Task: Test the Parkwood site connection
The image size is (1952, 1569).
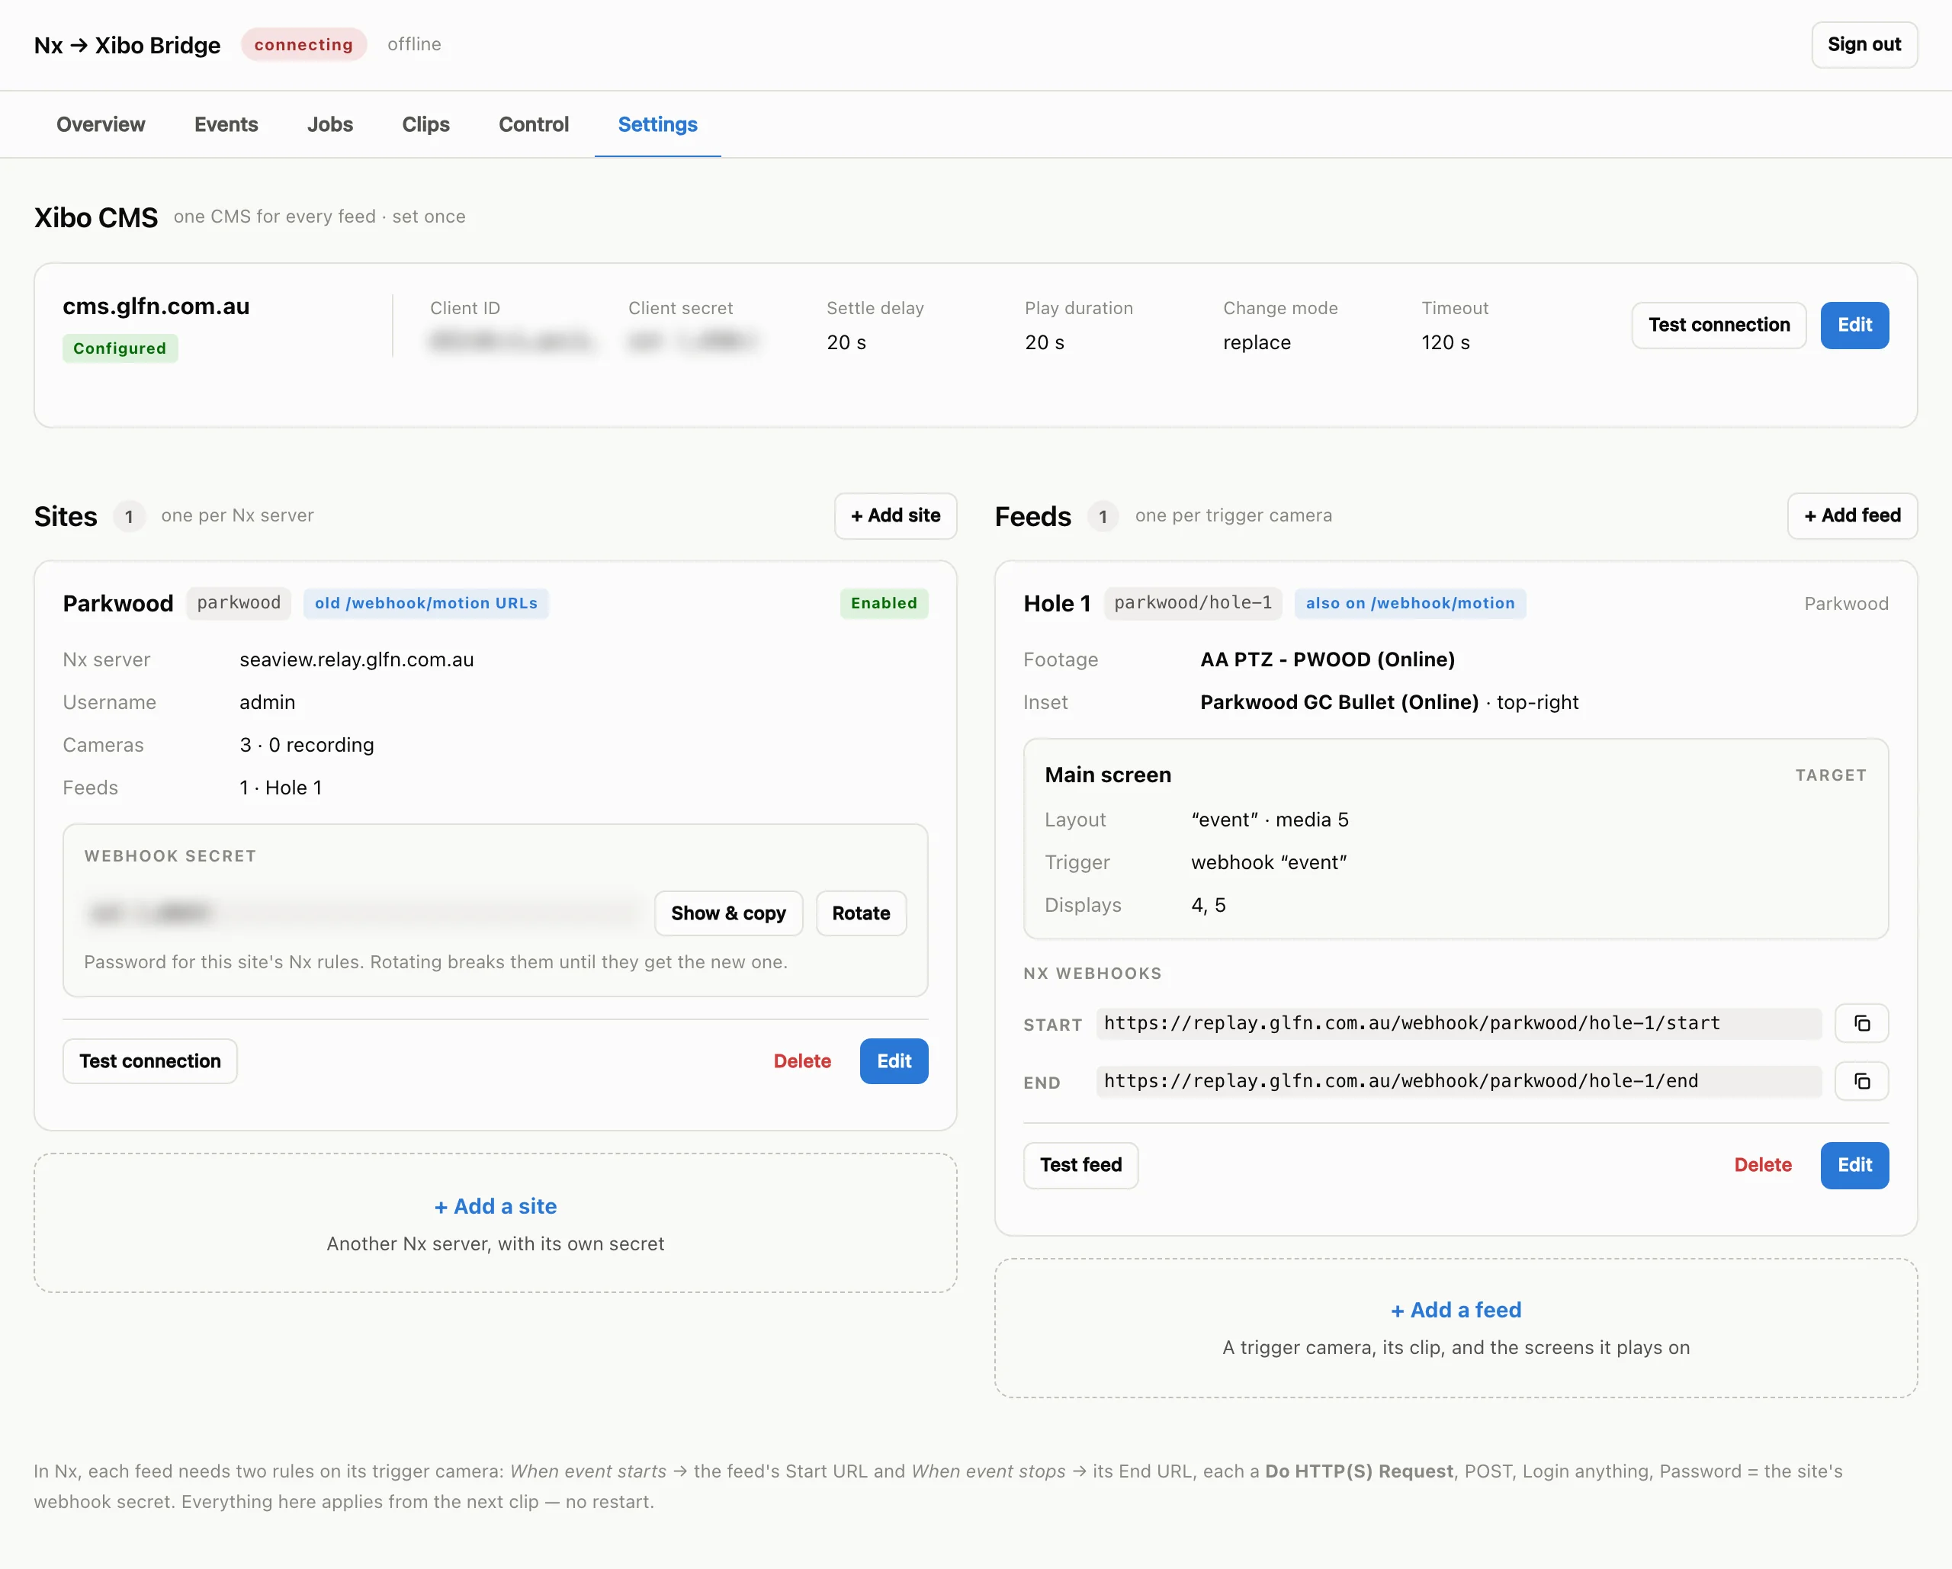Action: pyautogui.click(x=149, y=1061)
